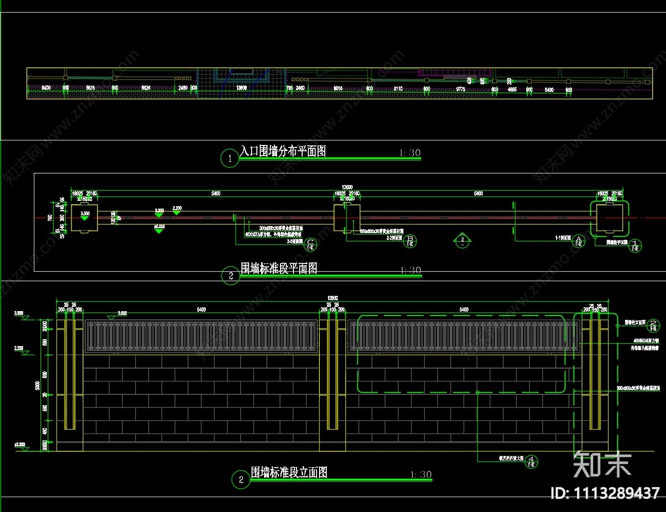Select the left 5400 dimension in the plan
Image resolution: width=666 pixels, height=512 pixels.
(216, 193)
